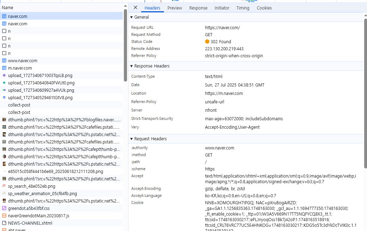Click the request list vertical scrollbar
The width and height of the screenshot is (367, 231).
tap(126, 45)
